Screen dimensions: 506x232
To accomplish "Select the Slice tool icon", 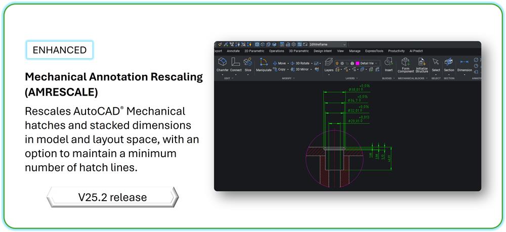I will (248, 62).
